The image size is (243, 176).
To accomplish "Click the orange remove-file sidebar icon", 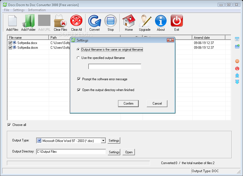I will [x=237, y=61].
